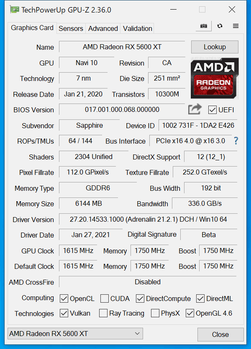Toggle the Vulkan checkbox

pyautogui.click(x=64, y=313)
